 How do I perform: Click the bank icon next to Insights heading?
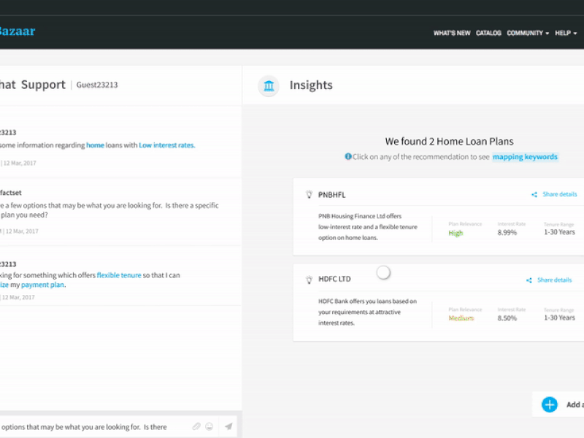268,85
